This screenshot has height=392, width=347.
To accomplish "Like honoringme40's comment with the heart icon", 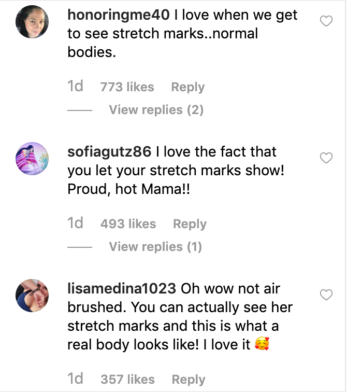I will [326, 21].
